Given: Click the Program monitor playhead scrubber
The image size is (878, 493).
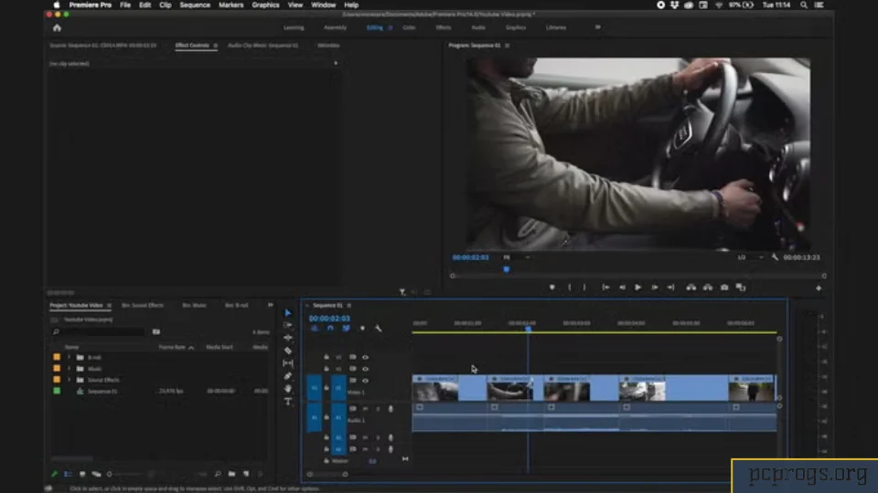Looking at the screenshot, I should click(506, 269).
